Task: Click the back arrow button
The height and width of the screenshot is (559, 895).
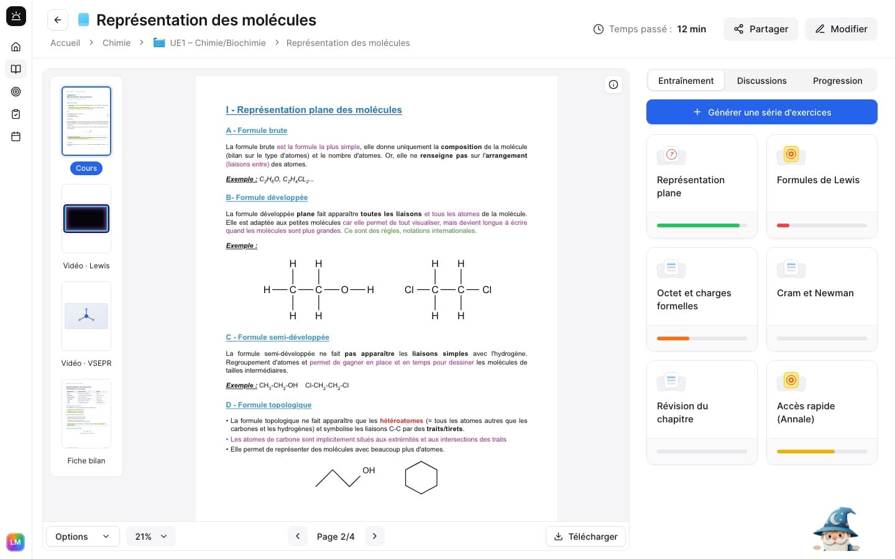Action: (x=58, y=20)
